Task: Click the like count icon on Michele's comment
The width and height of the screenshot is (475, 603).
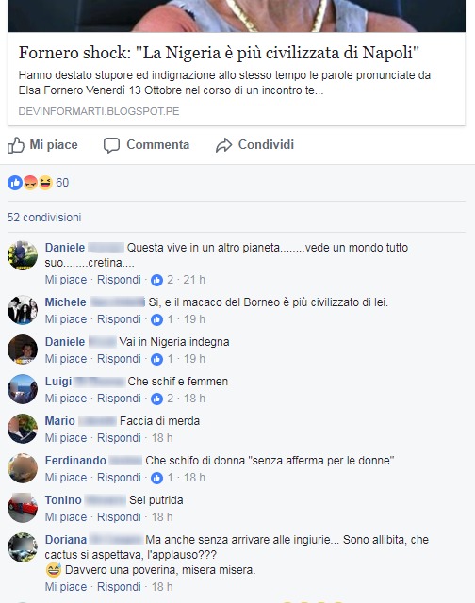Action: (x=156, y=319)
